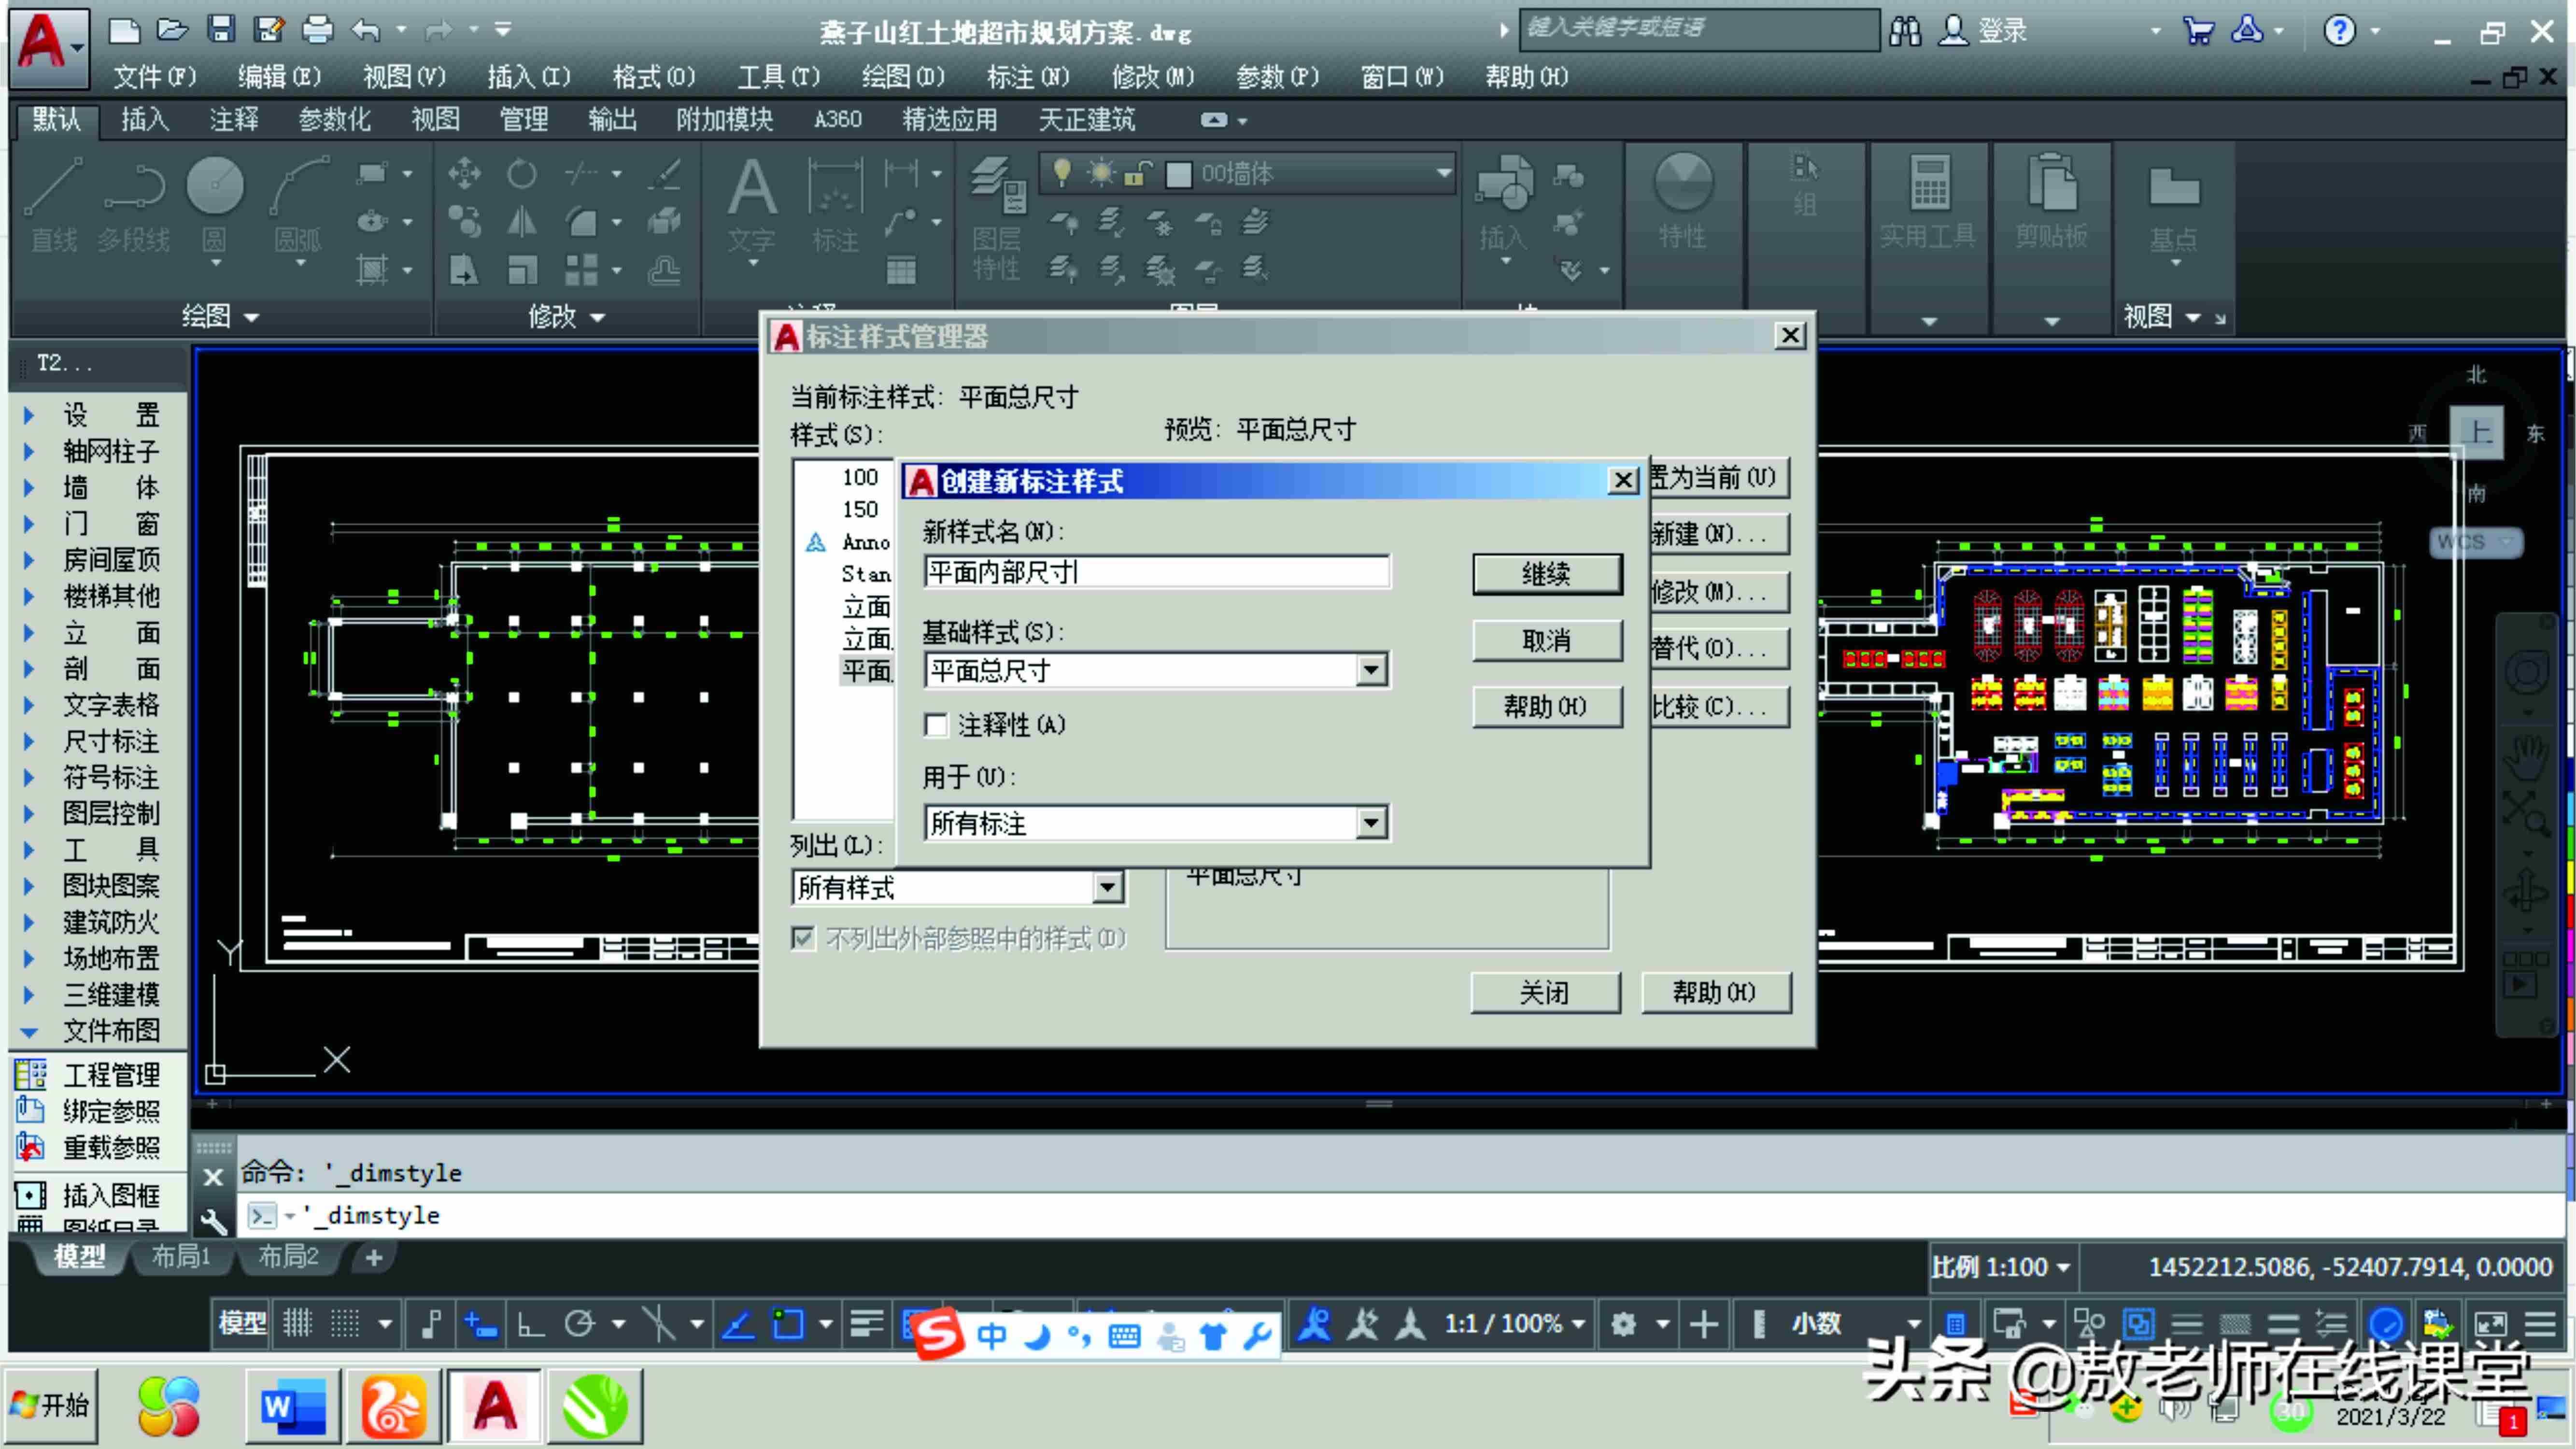
Task: Toggle the grid display in status bar
Action: (x=298, y=1323)
